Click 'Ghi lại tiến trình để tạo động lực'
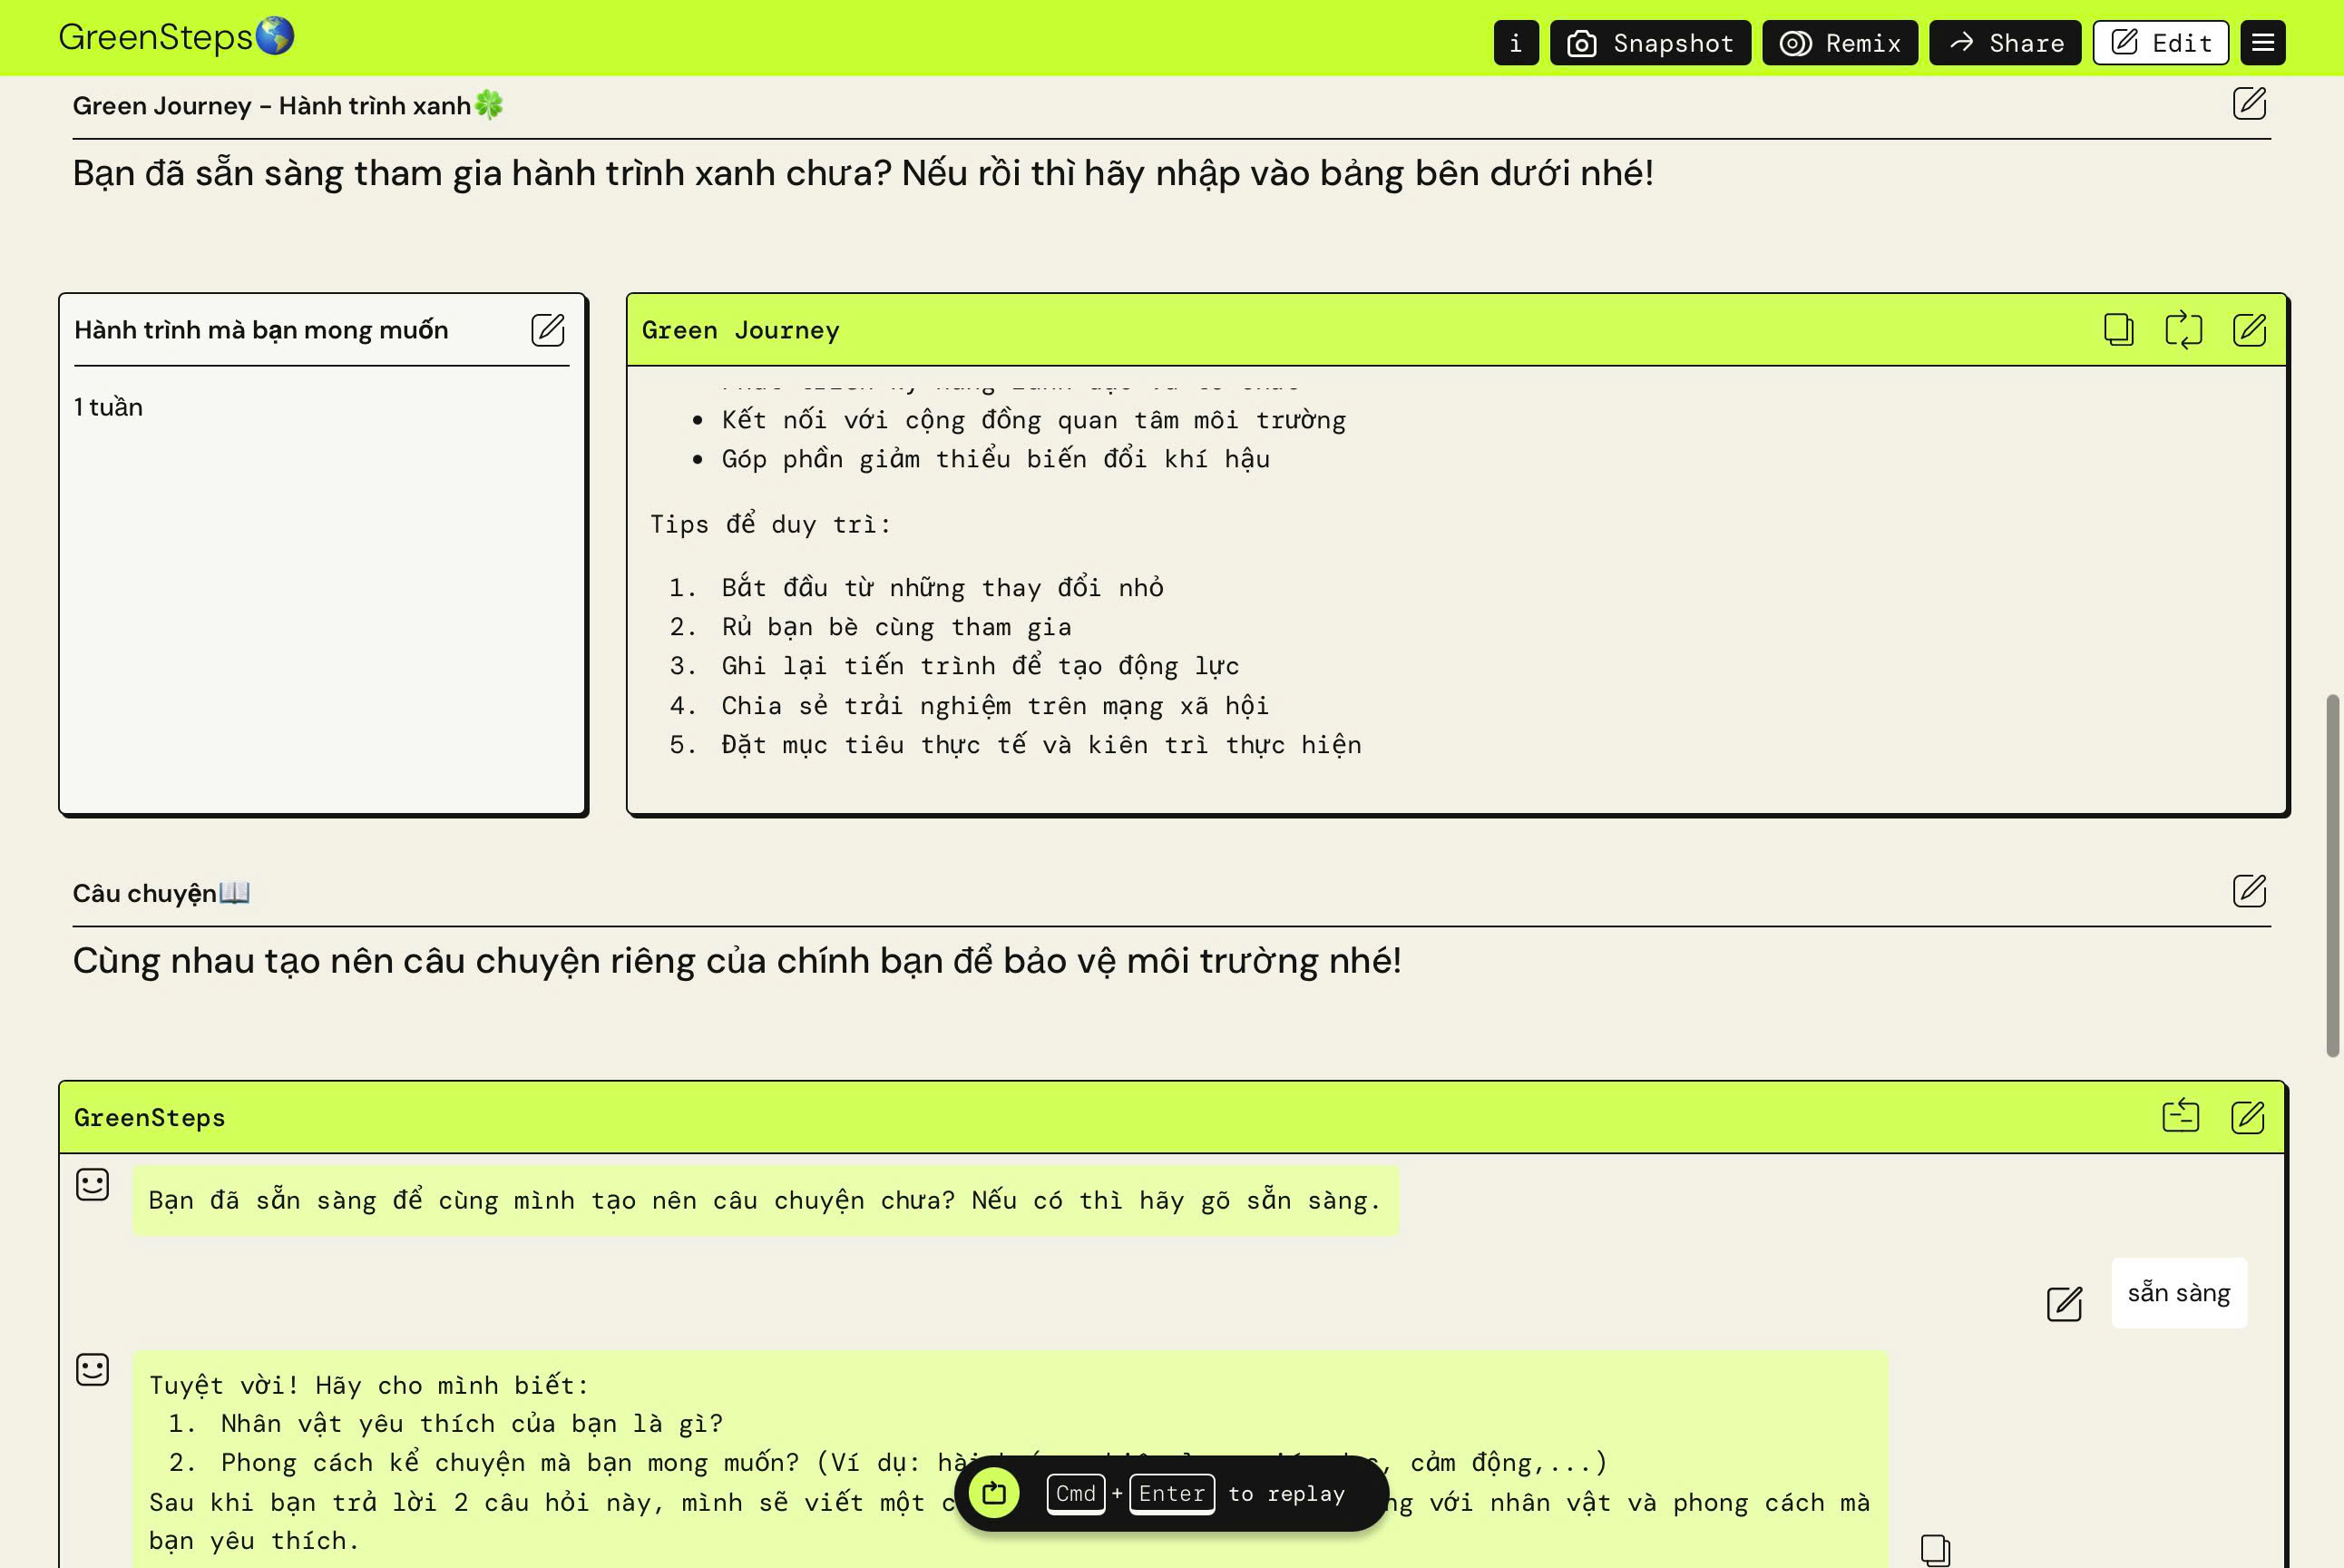The height and width of the screenshot is (1568, 2344). click(x=980, y=666)
